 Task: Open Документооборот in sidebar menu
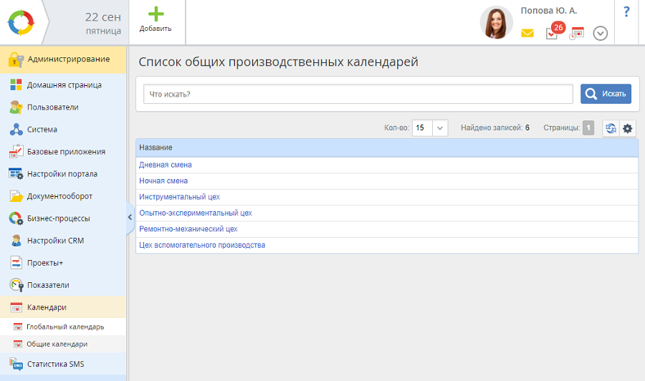pyautogui.click(x=59, y=196)
